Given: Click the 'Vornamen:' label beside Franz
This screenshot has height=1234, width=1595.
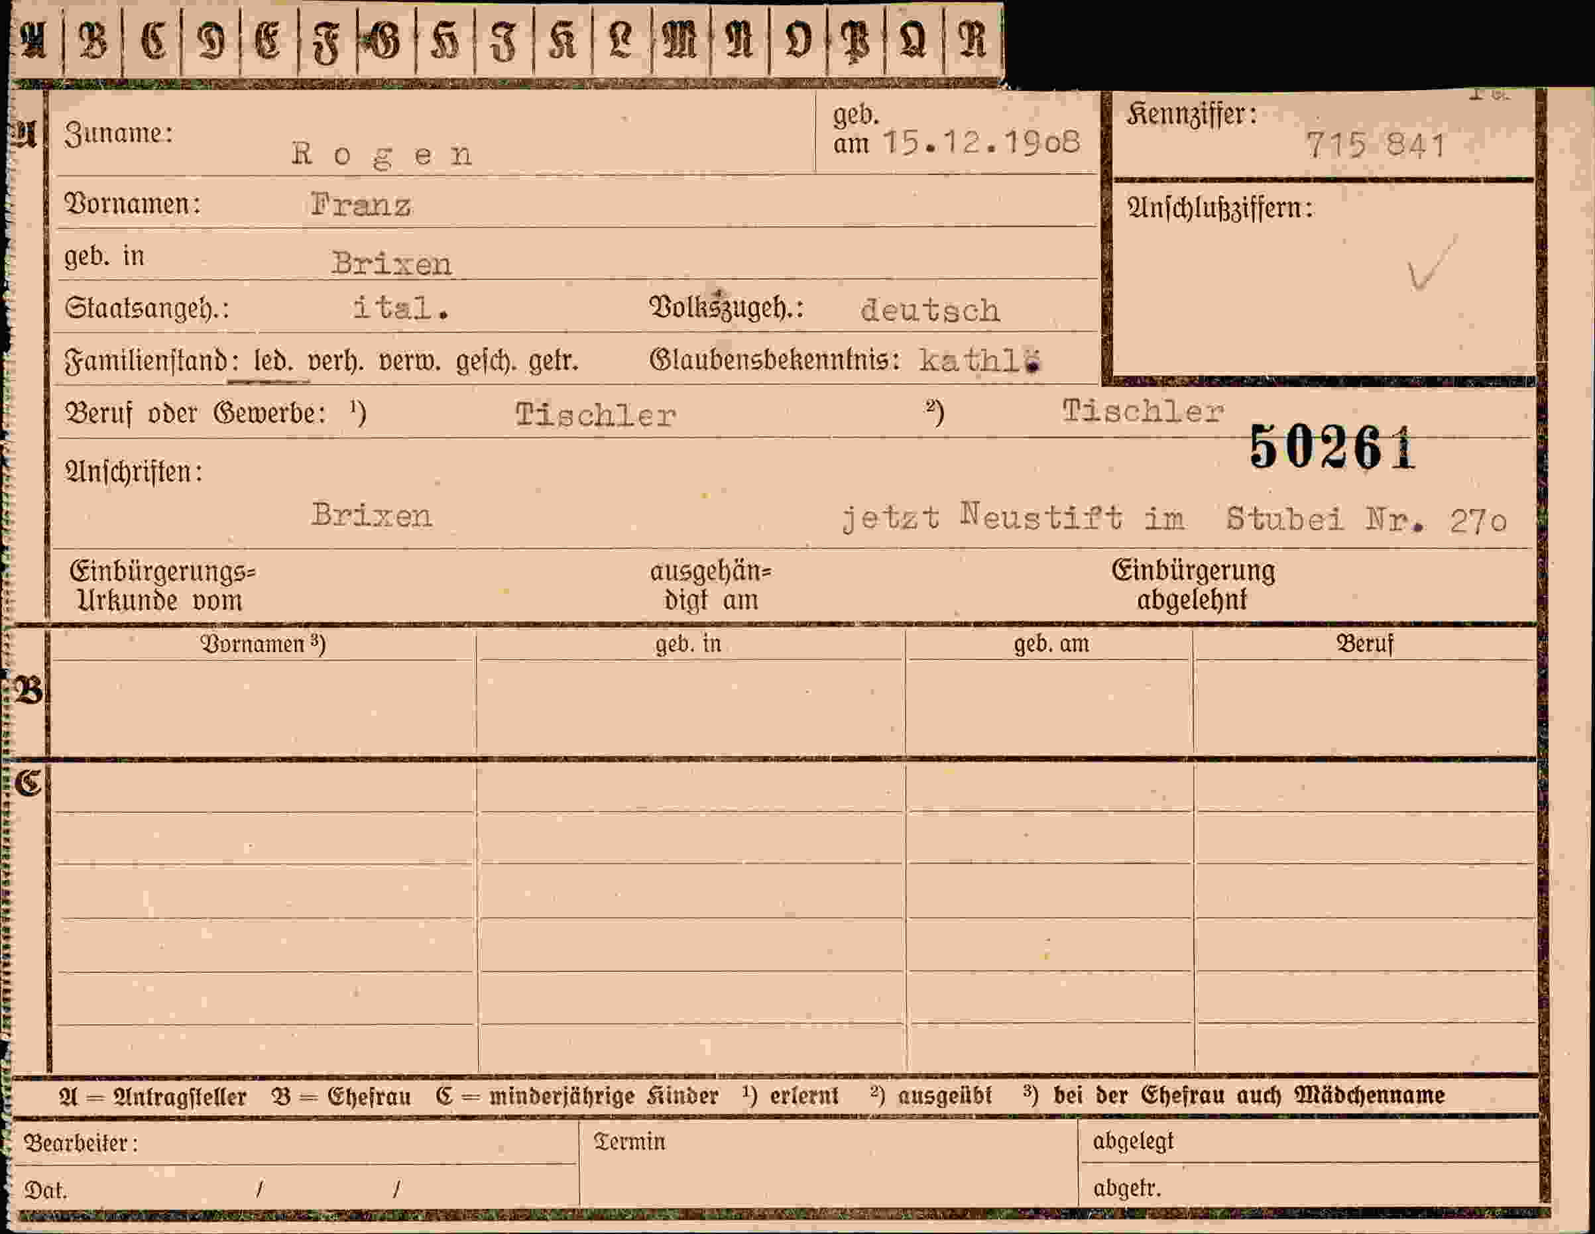Looking at the screenshot, I should click(x=132, y=203).
